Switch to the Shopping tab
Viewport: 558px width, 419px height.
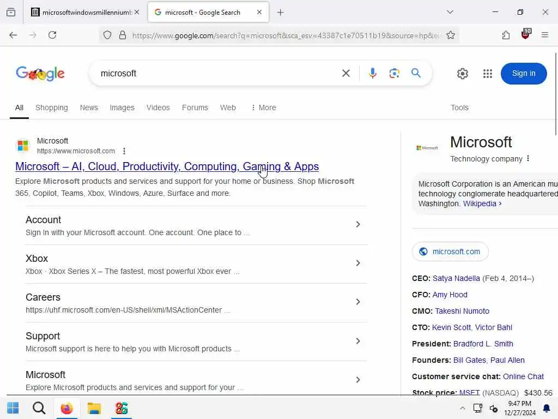coord(52,107)
